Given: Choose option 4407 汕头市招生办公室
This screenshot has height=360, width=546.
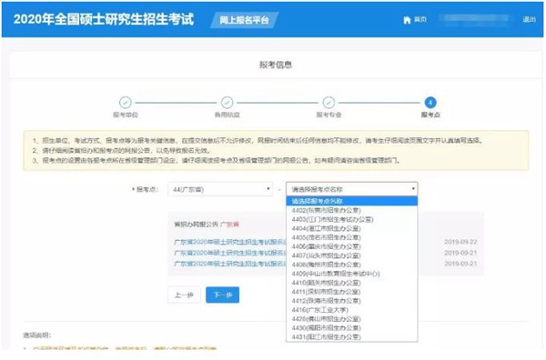Looking at the screenshot, I should [351, 255].
